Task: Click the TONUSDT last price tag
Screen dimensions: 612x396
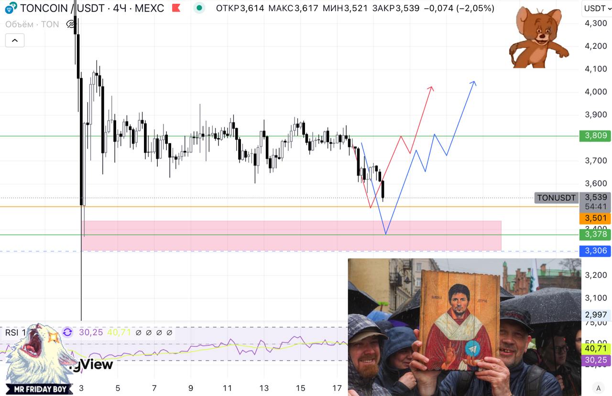Action: tap(556, 198)
